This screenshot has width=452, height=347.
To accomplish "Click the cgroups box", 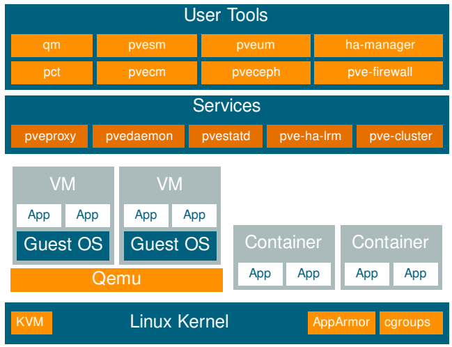I will [411, 323].
